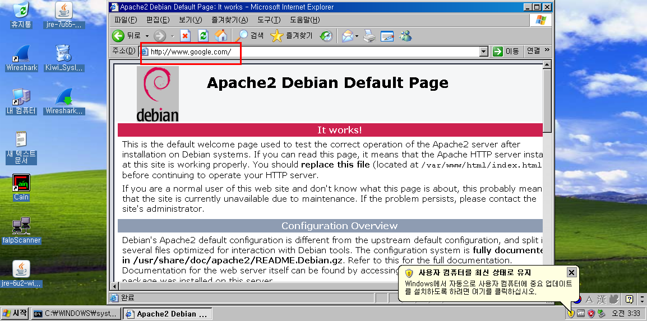647x321 pixels.
Task: Click the VMware tools tray icon
Action: (x=581, y=314)
